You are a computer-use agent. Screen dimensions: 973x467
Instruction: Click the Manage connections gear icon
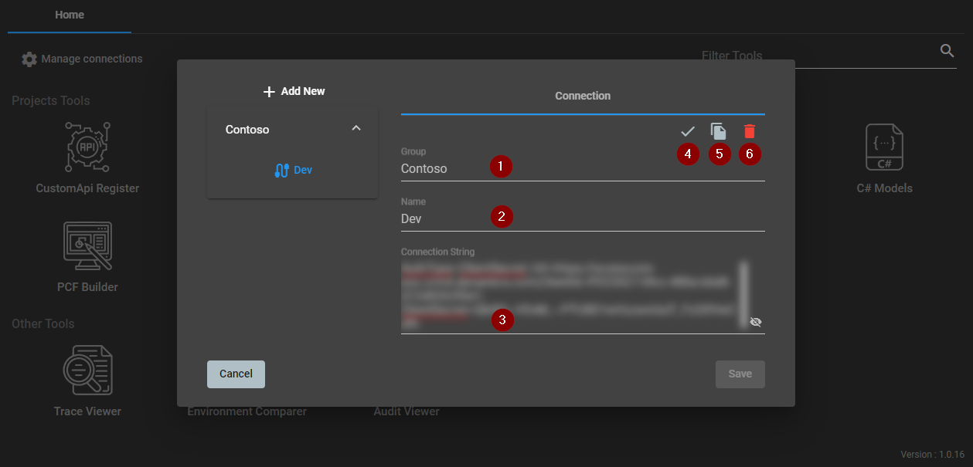click(x=29, y=59)
